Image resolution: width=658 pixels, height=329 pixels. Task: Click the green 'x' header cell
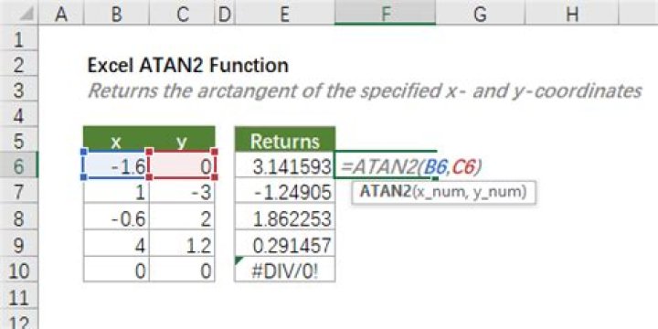(x=116, y=140)
